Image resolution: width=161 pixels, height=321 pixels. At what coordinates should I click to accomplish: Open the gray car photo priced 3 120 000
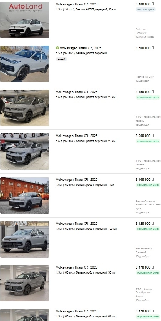[25, 239]
